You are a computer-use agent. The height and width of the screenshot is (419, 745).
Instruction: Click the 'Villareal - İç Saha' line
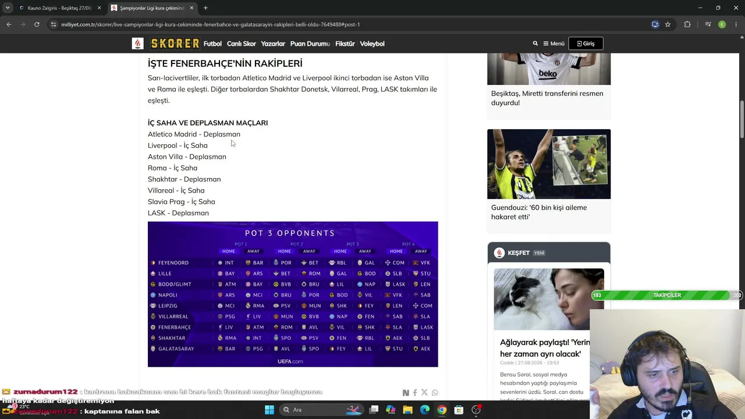click(176, 190)
